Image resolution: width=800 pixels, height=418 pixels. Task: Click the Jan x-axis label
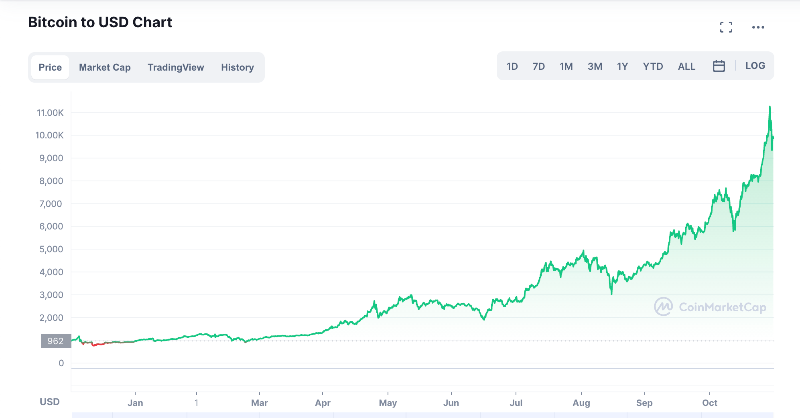point(135,403)
